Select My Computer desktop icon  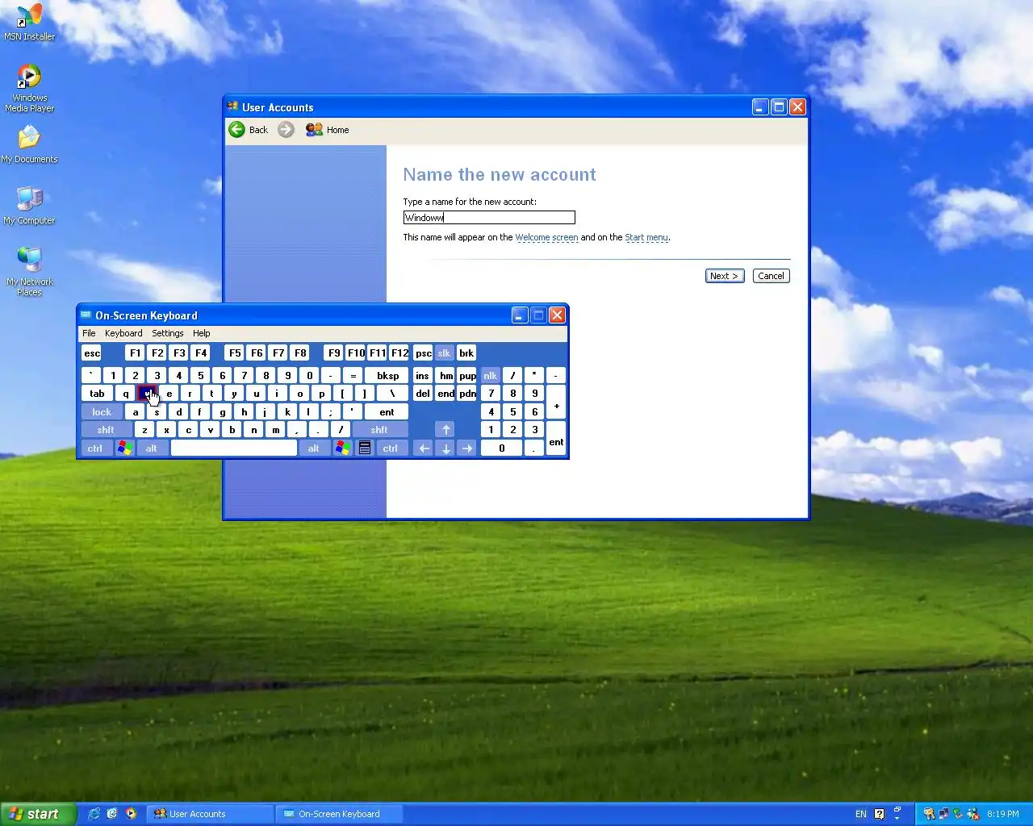pyautogui.click(x=29, y=206)
